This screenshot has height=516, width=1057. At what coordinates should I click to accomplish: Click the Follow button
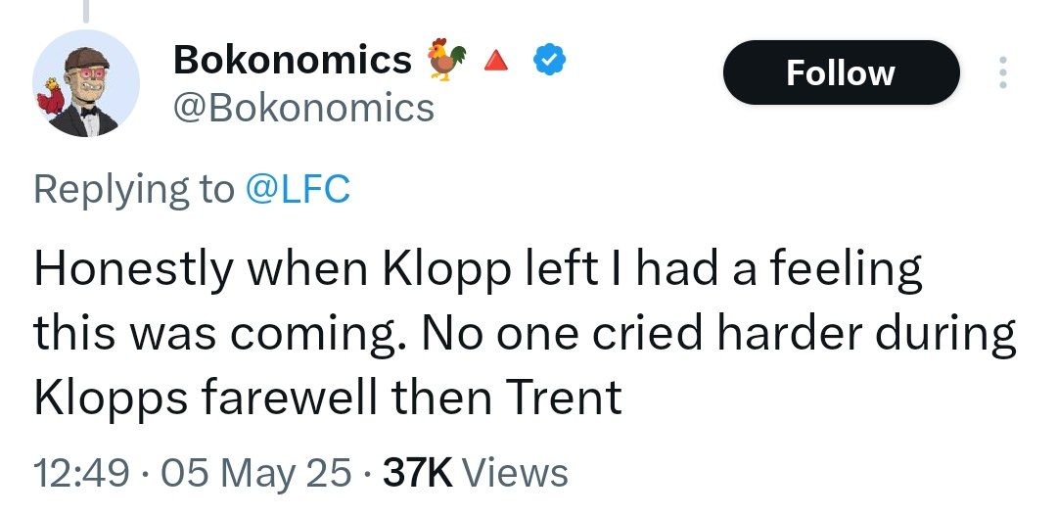tap(840, 73)
